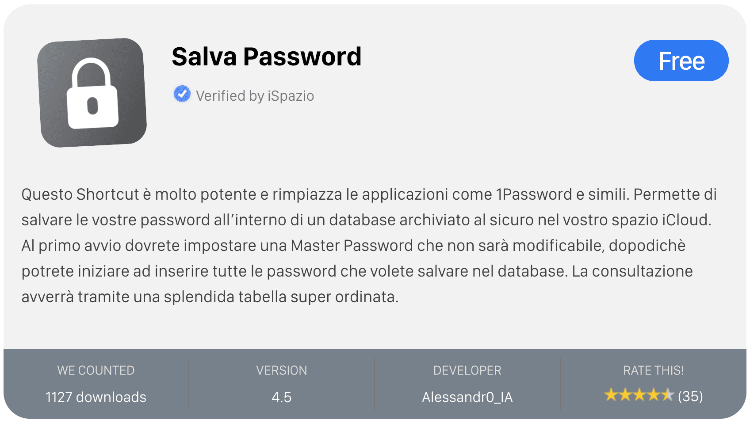Click the Salva Password title
The image size is (750, 425).
266,57
